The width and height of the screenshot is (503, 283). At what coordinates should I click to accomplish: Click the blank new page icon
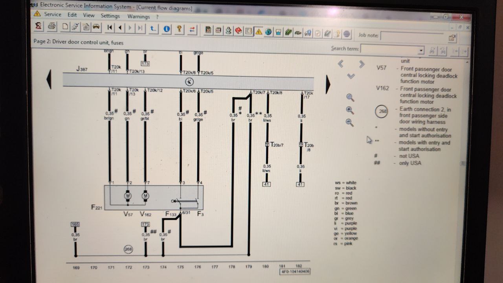tap(65, 27)
